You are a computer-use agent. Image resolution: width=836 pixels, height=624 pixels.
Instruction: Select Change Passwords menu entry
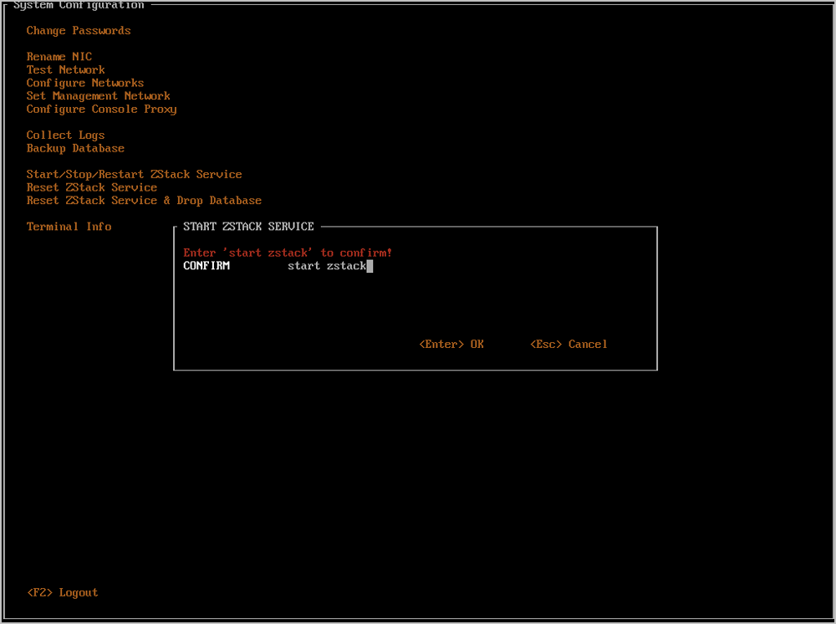(79, 31)
